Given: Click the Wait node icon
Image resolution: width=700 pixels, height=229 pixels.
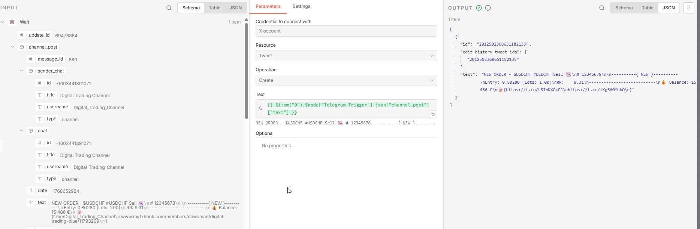Looking at the screenshot, I should [12, 22].
